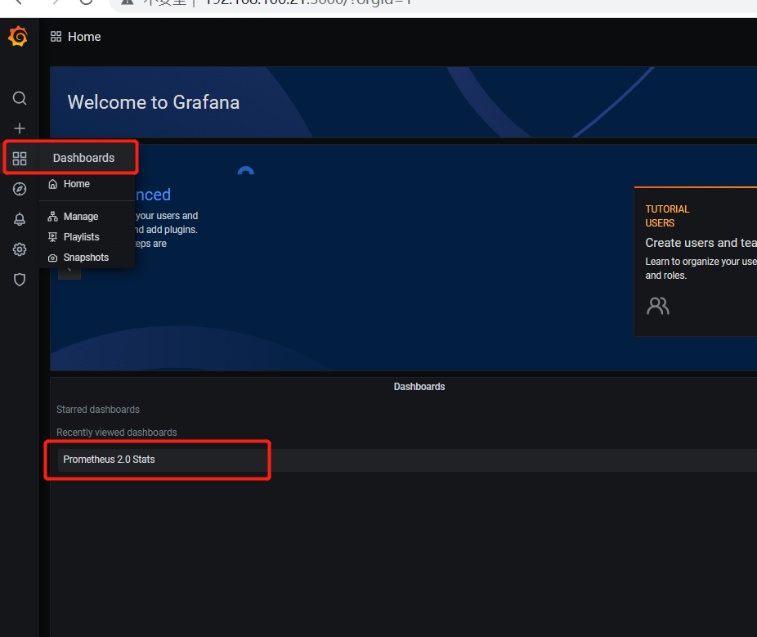757x637 pixels.
Task: Click the not-secure warning icon in the address bar
Action: tap(127, 2)
